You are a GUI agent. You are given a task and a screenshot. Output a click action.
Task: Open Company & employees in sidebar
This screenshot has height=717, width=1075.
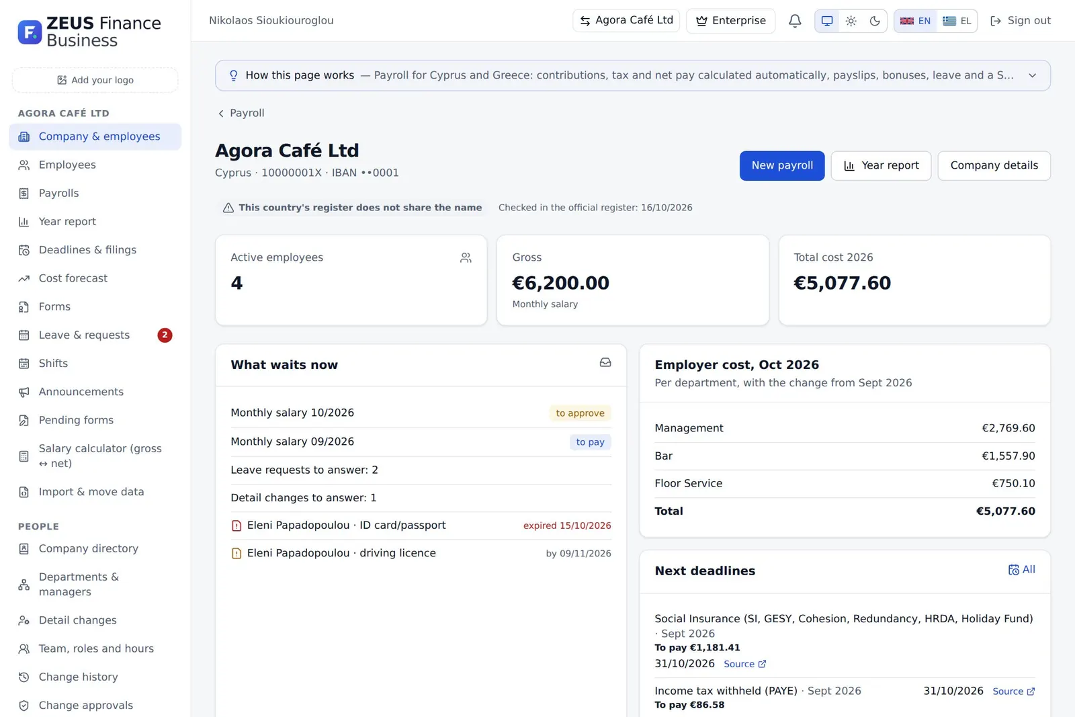95,136
